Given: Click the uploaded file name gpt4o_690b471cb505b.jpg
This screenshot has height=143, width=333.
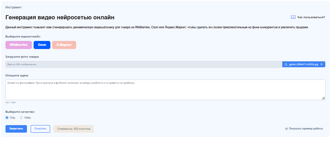Looking at the screenshot, I should click(303, 64).
